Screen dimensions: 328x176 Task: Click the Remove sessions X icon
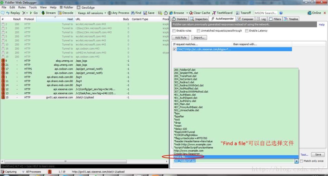coord(24,13)
